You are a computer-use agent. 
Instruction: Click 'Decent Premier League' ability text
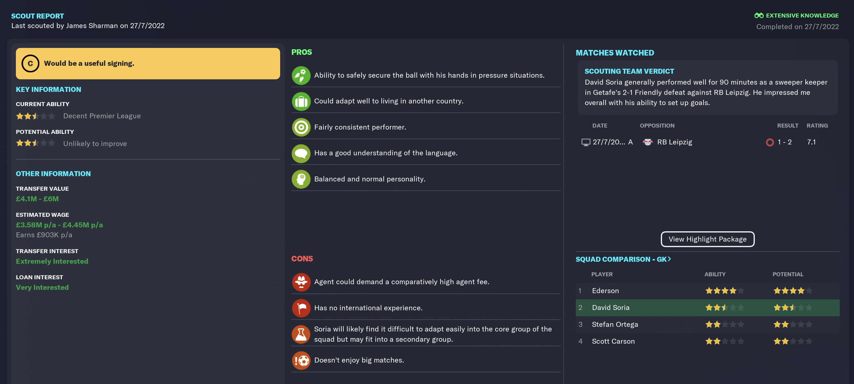coord(102,116)
